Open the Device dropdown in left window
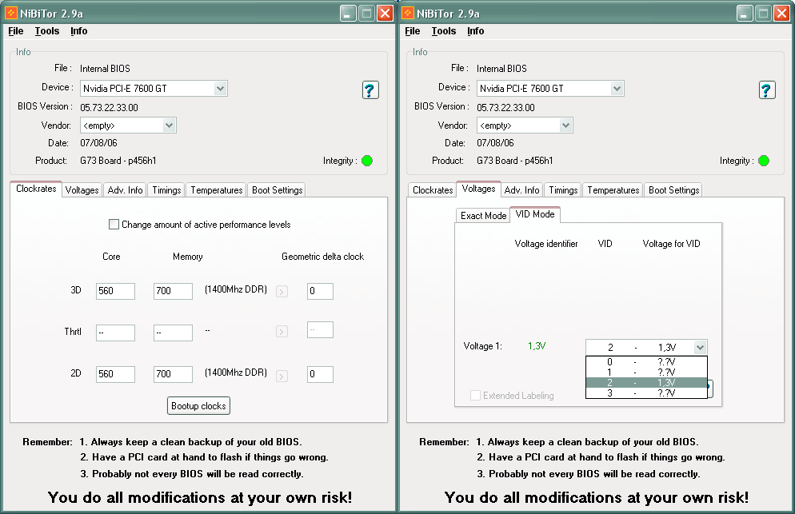The width and height of the screenshot is (795, 514). coord(220,88)
